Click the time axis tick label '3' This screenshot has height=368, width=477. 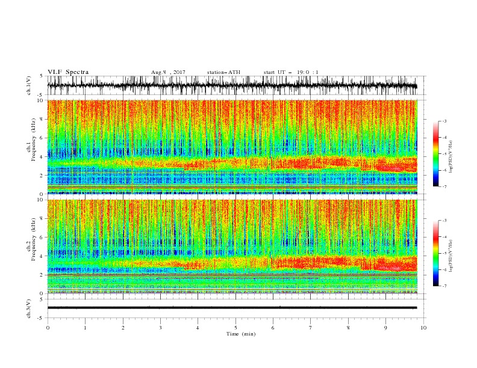pos(160,328)
